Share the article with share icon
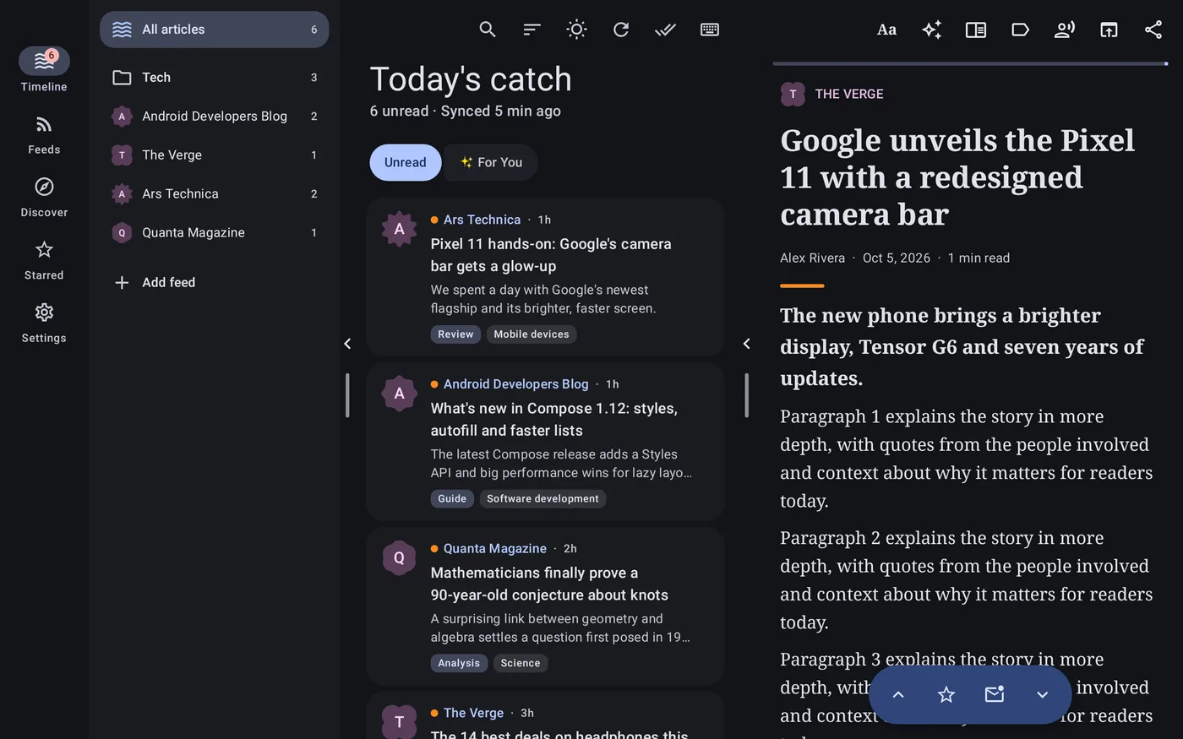1183x739 pixels. tap(1153, 30)
